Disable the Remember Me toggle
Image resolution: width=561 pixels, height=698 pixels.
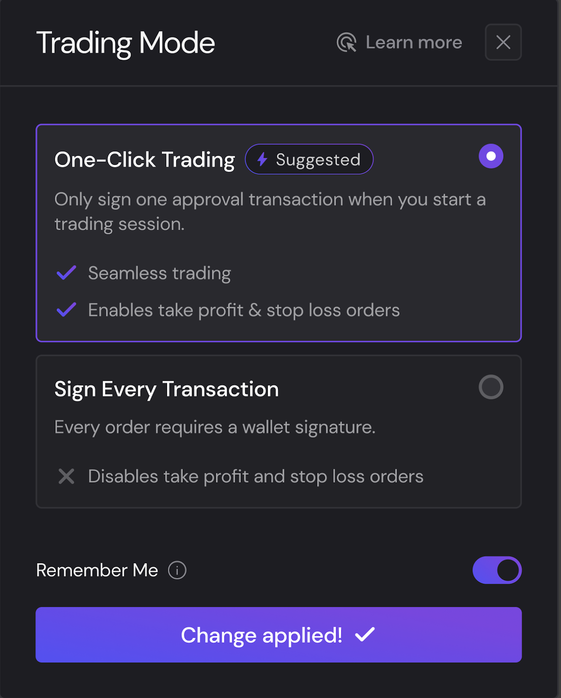pos(497,570)
